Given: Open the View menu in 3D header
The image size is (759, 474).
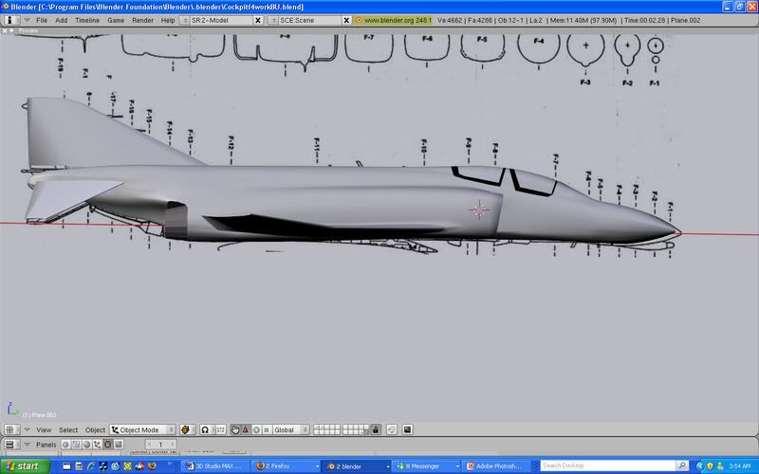Looking at the screenshot, I should tap(44, 429).
